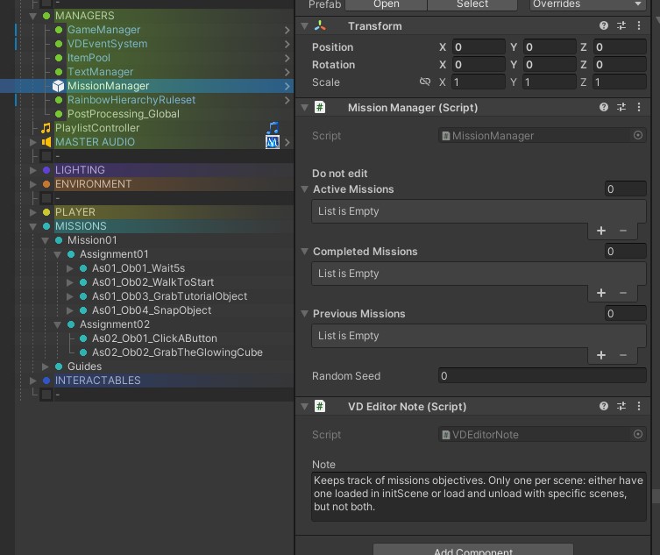Select As02_Ob01_ClickAButton in the hierarchy
The height and width of the screenshot is (555, 660).
(154, 338)
